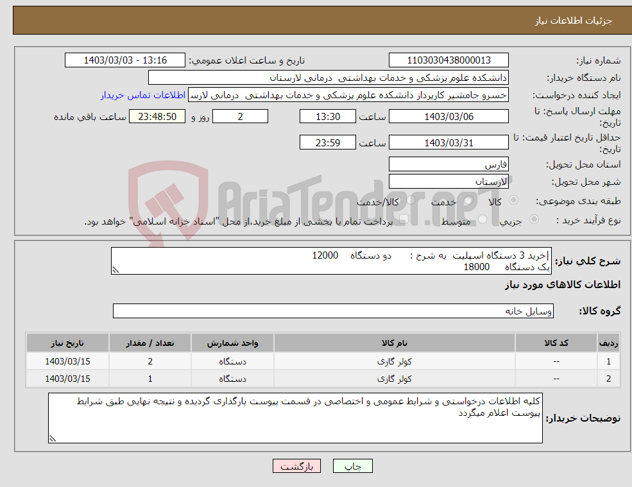Image resolution: width=632 pixels, height=487 pixels.
Task: Open اطلاعات تماس خریدار link
Action: click(143, 95)
